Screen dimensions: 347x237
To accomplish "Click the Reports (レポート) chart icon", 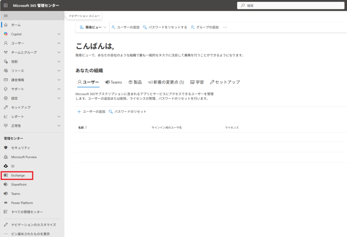I will pos(6,116).
